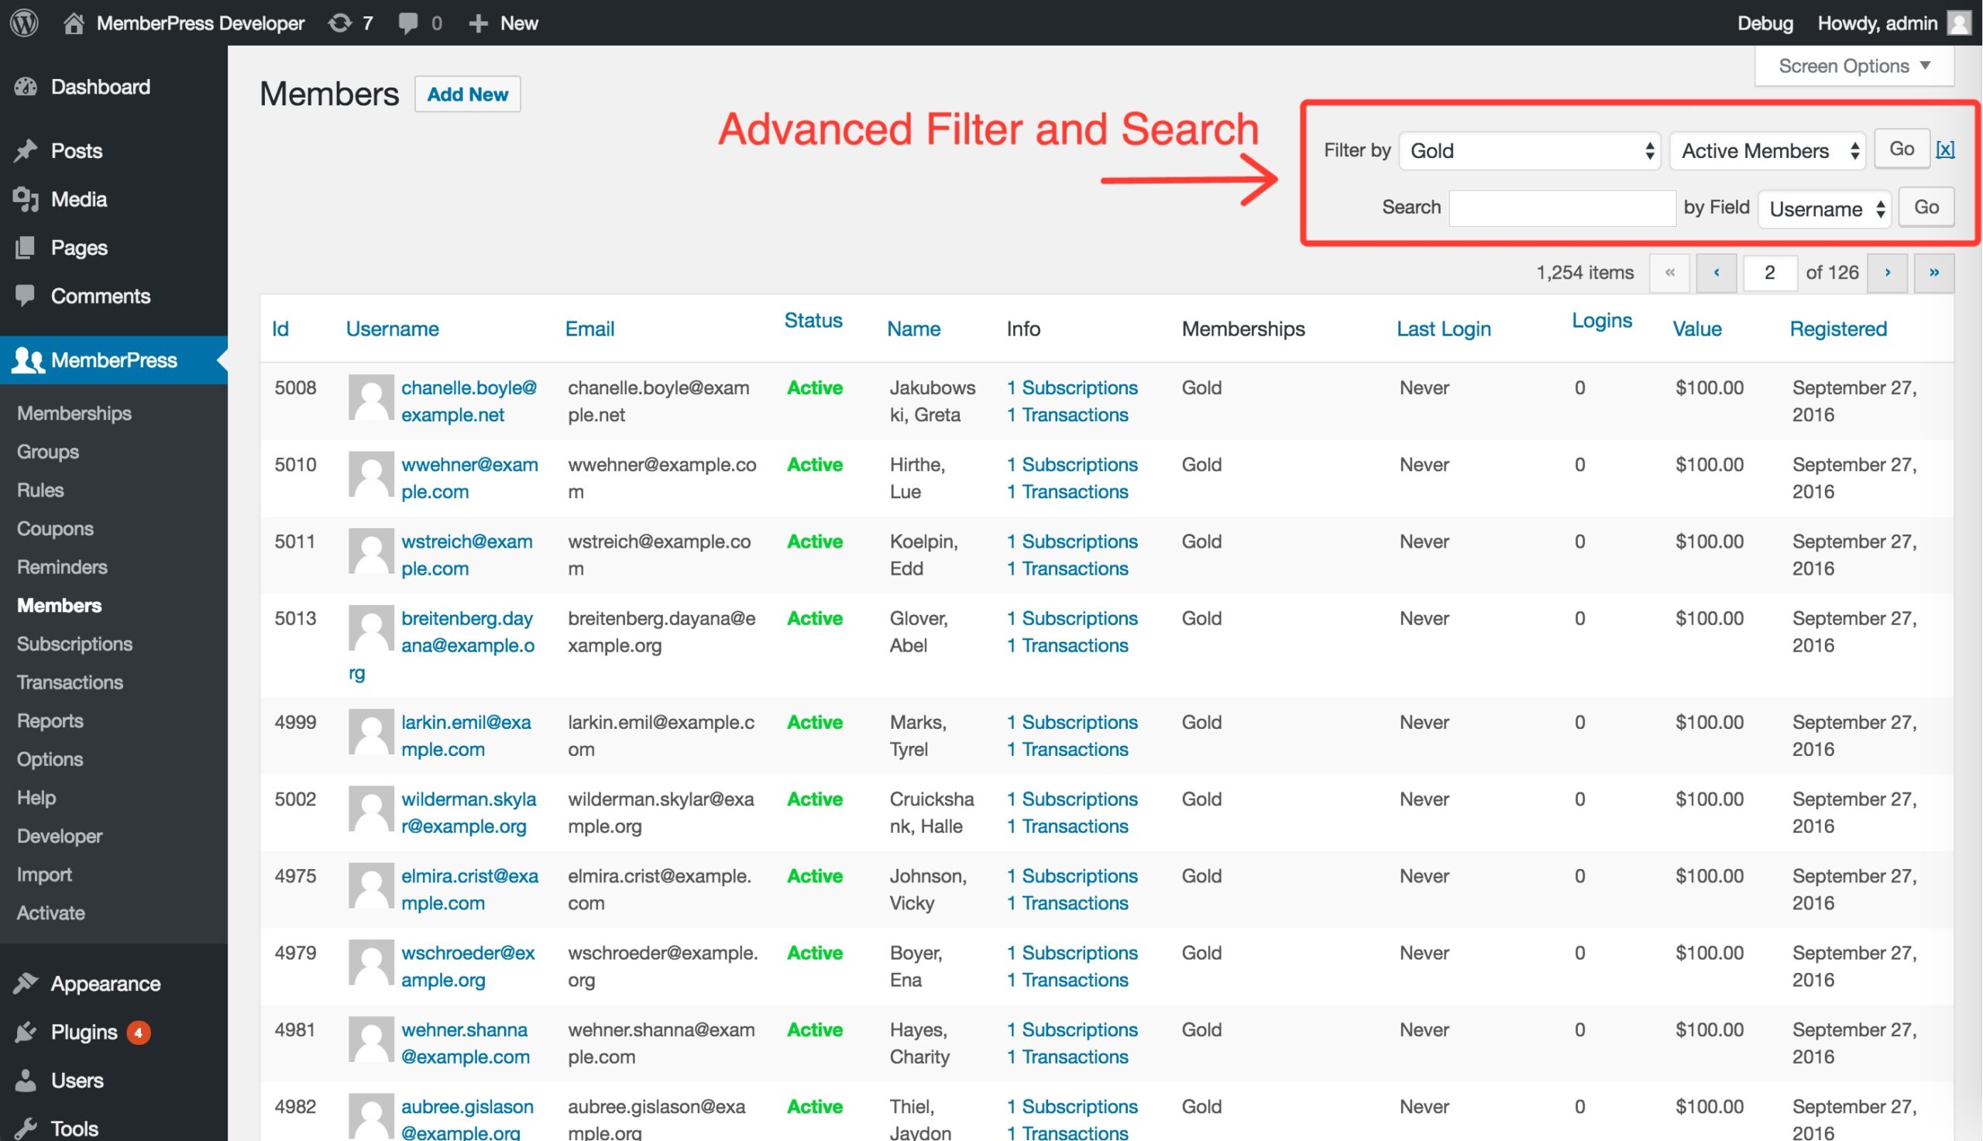1983x1141 pixels.
Task: Click the Users person icon
Action: (x=26, y=1081)
